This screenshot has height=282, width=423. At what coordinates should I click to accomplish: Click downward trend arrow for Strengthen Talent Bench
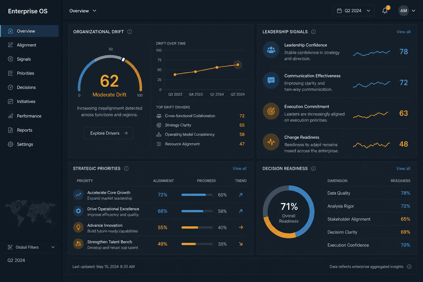click(x=241, y=244)
